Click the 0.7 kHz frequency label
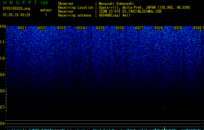 pos(2,107)
